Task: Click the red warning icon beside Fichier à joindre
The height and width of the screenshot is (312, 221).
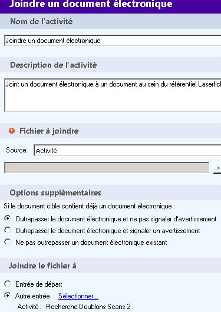Action: (x=12, y=131)
